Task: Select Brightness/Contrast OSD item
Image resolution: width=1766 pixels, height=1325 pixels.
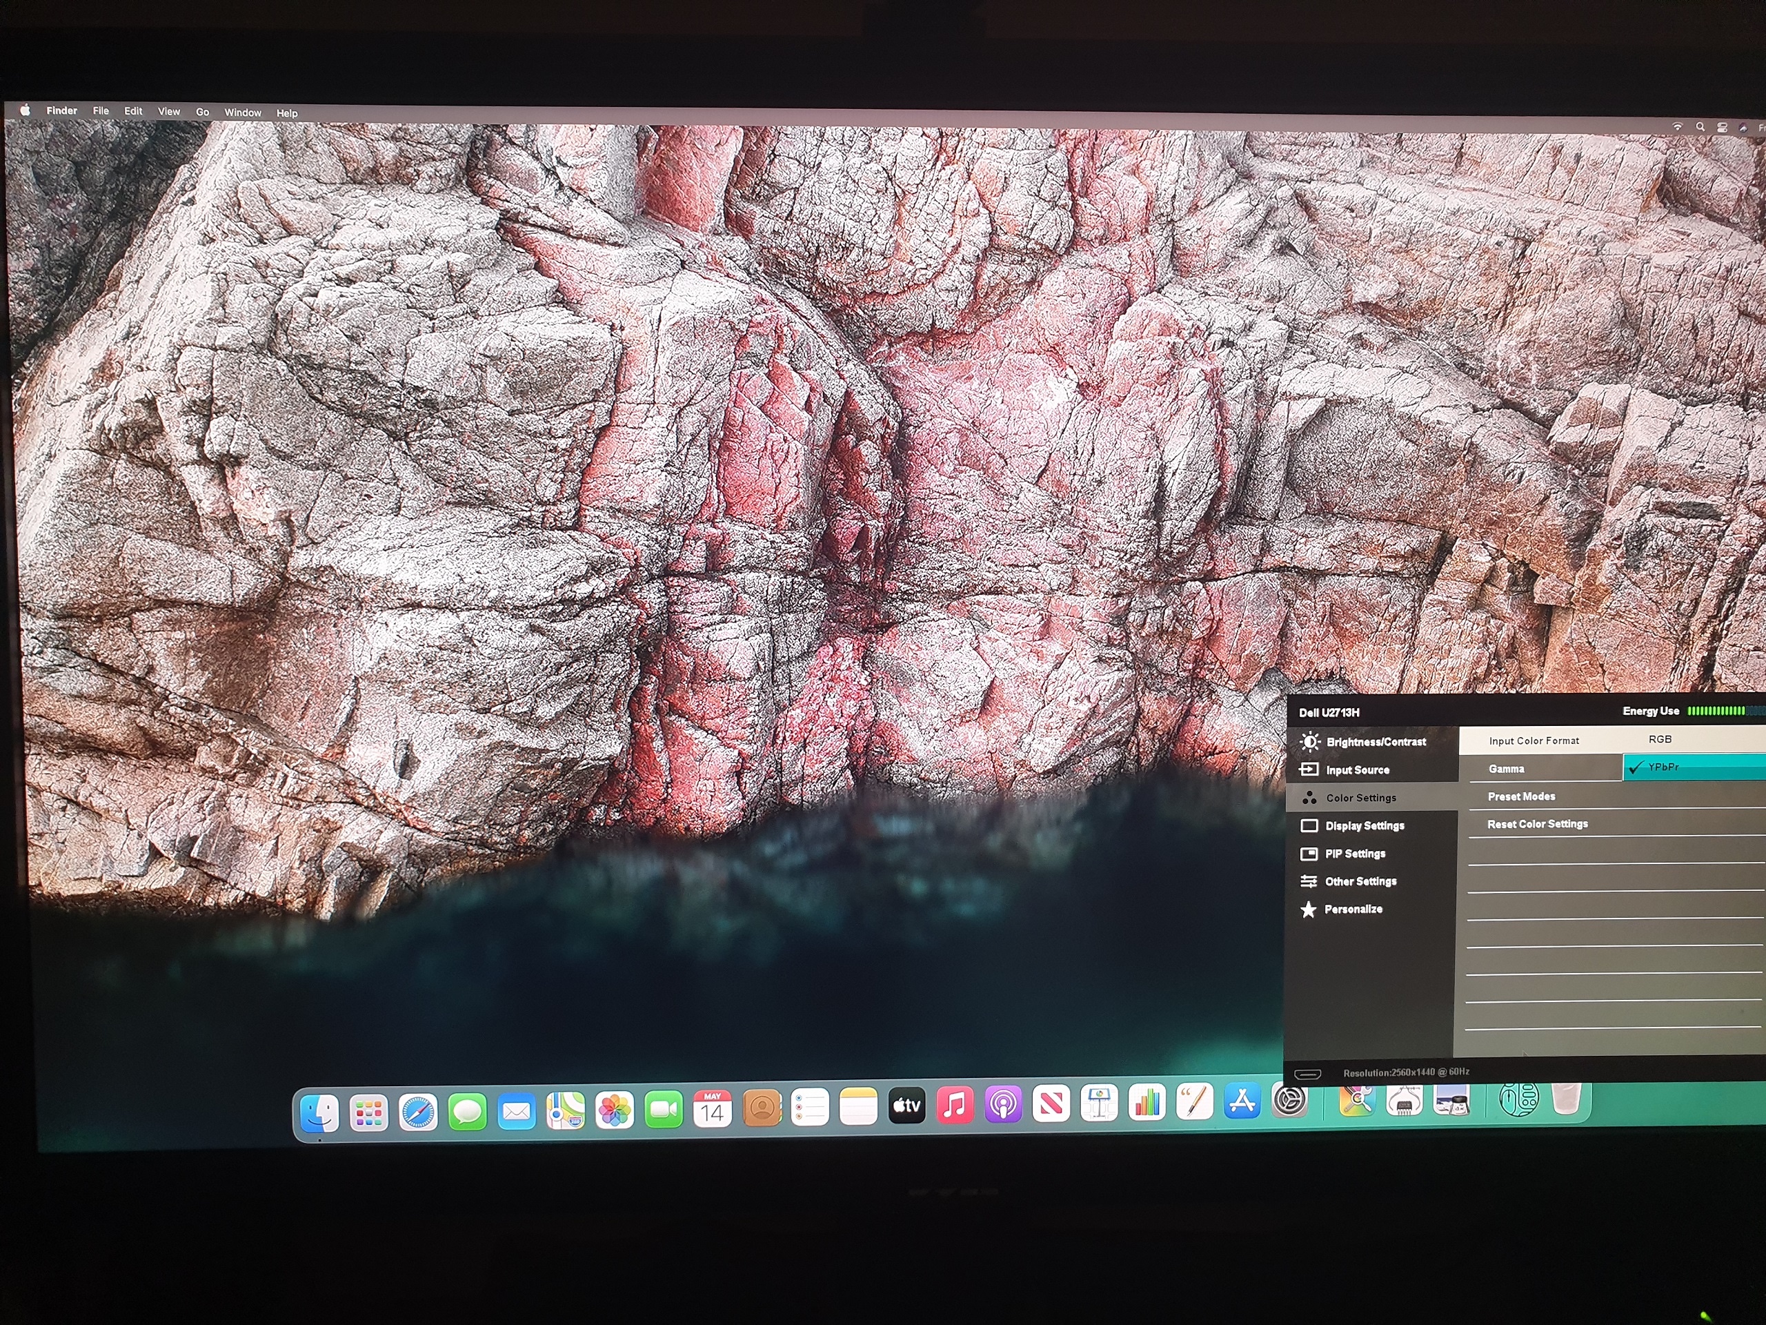Action: (1375, 742)
